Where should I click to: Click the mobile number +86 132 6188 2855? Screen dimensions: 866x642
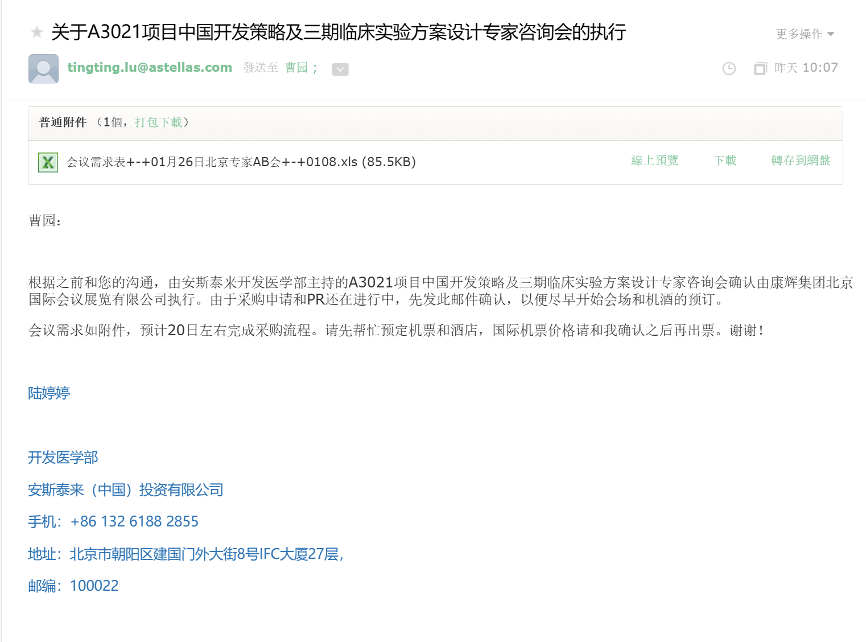tap(134, 521)
